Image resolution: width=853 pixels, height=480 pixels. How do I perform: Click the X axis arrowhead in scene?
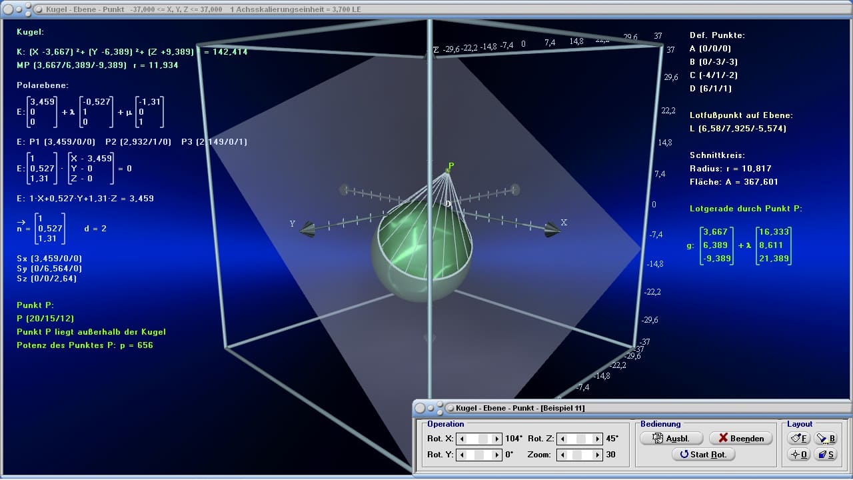(552, 230)
